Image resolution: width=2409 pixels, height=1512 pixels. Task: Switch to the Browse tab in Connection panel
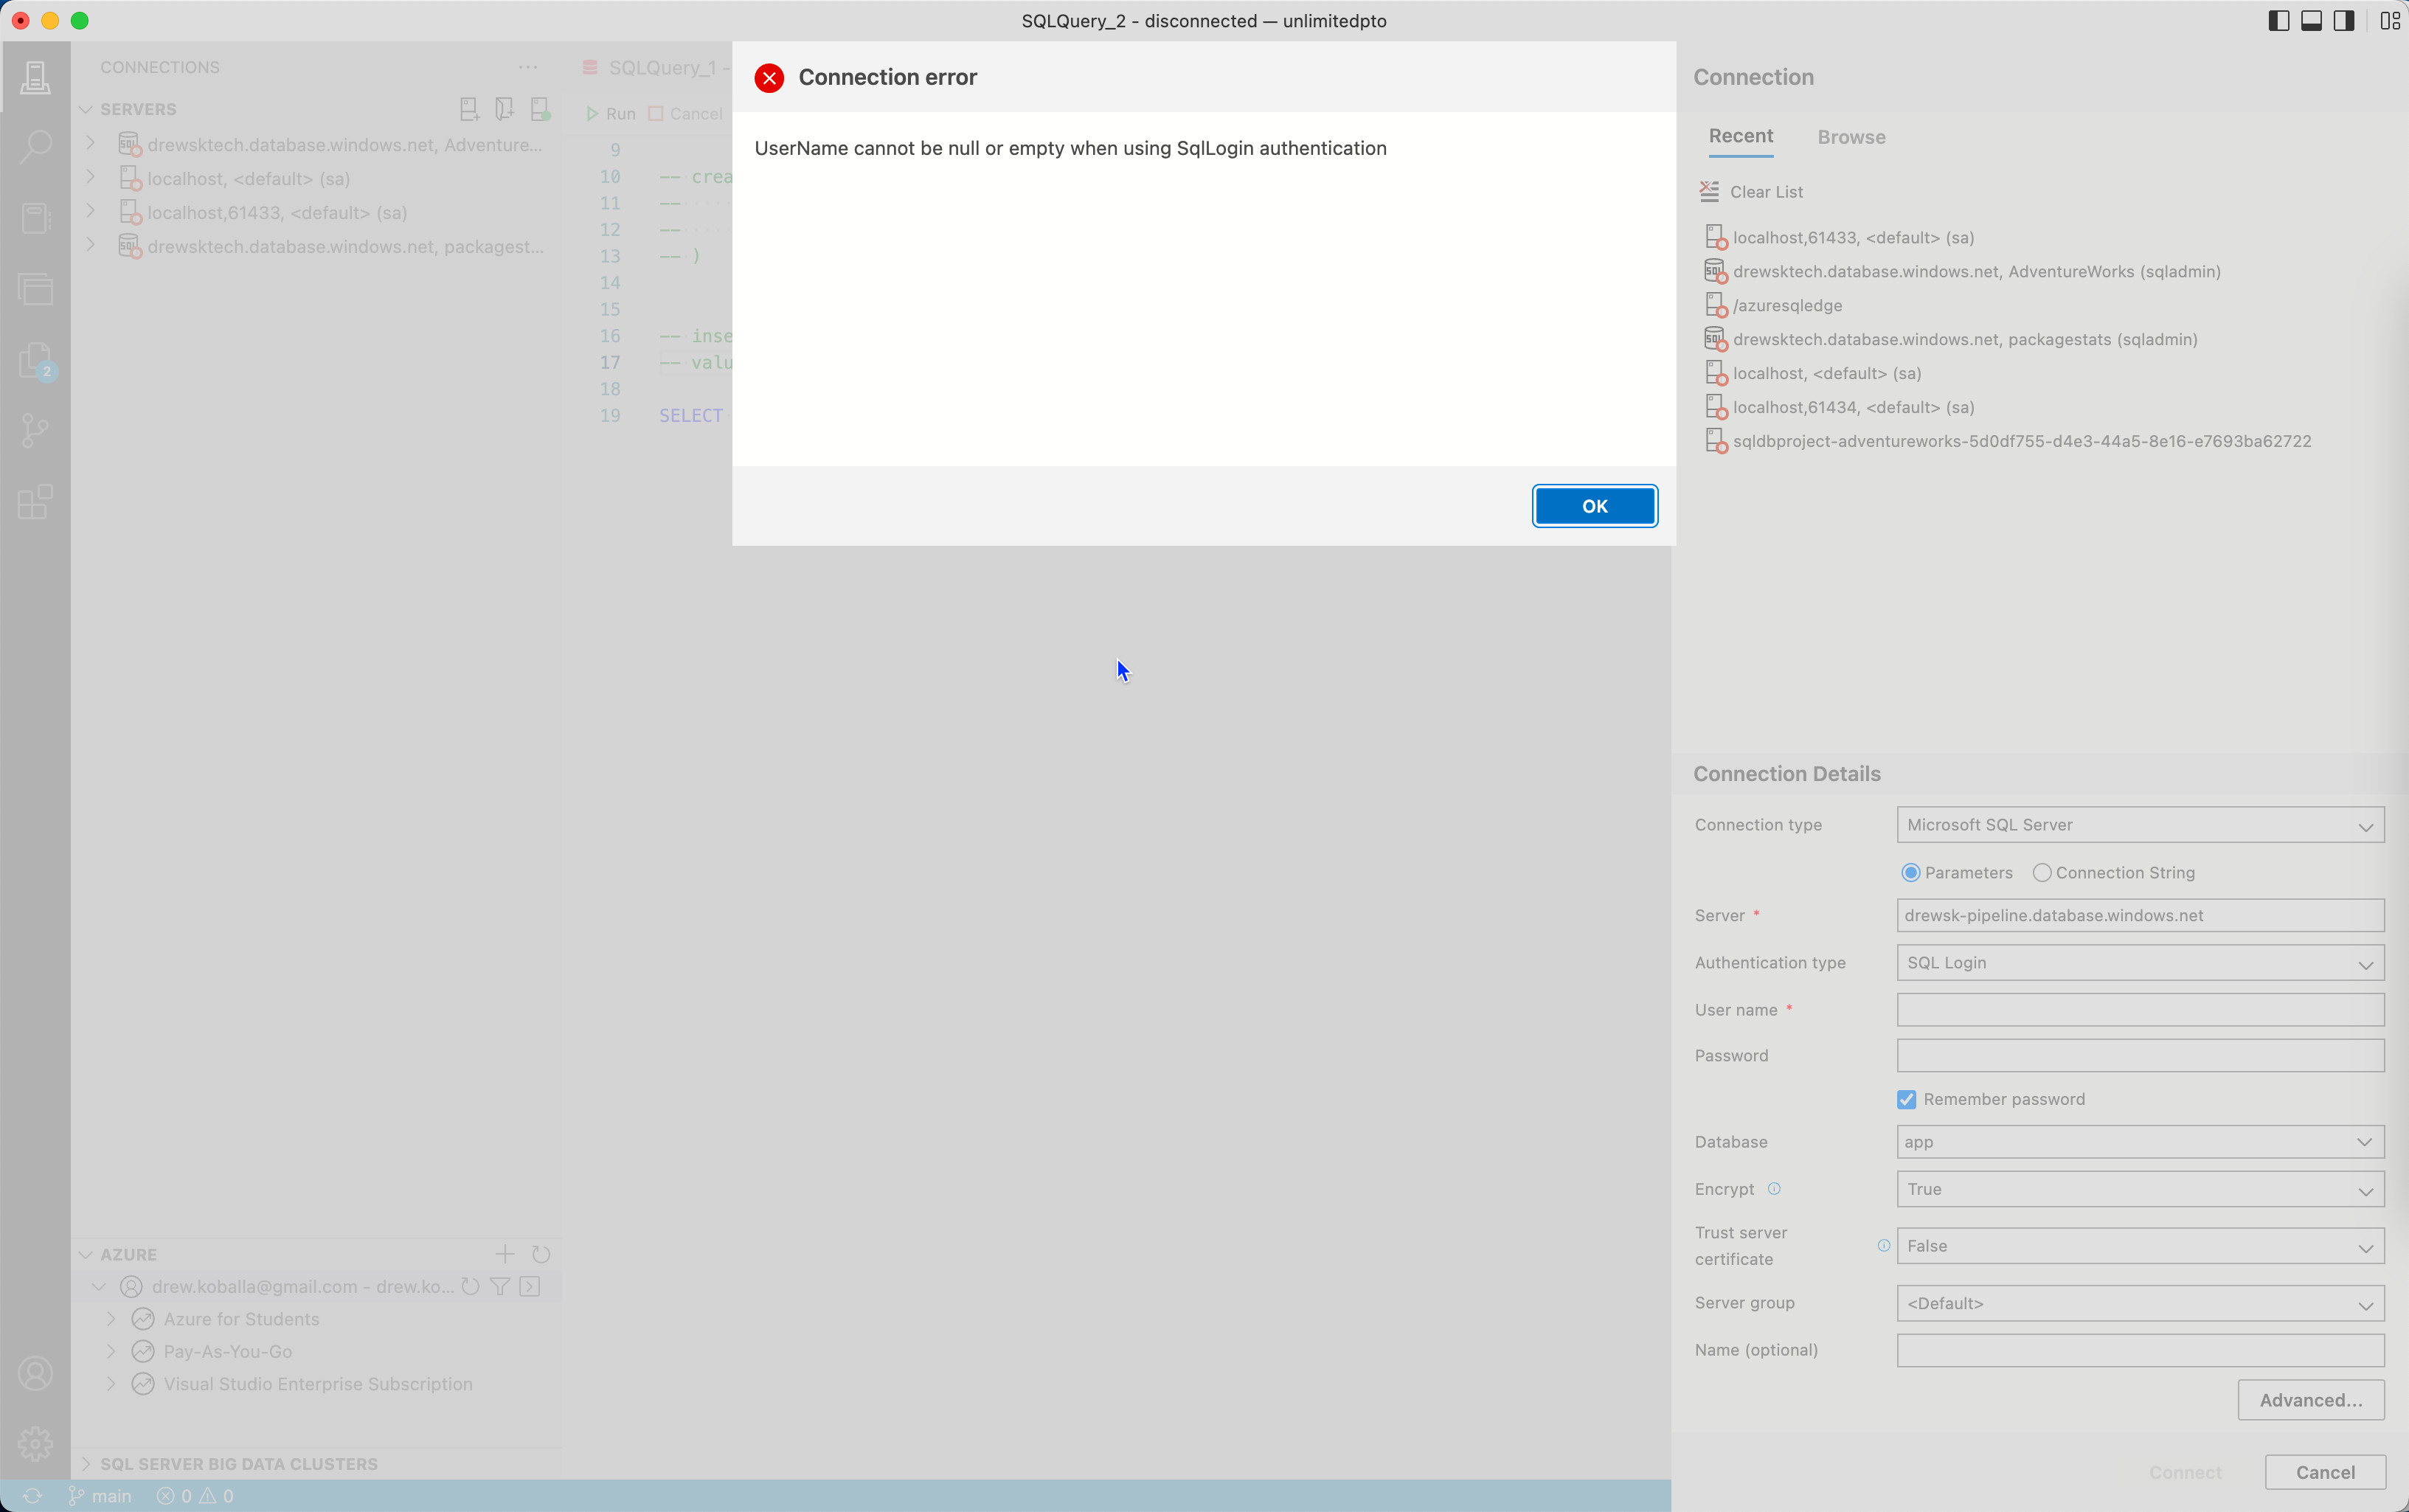click(1850, 137)
